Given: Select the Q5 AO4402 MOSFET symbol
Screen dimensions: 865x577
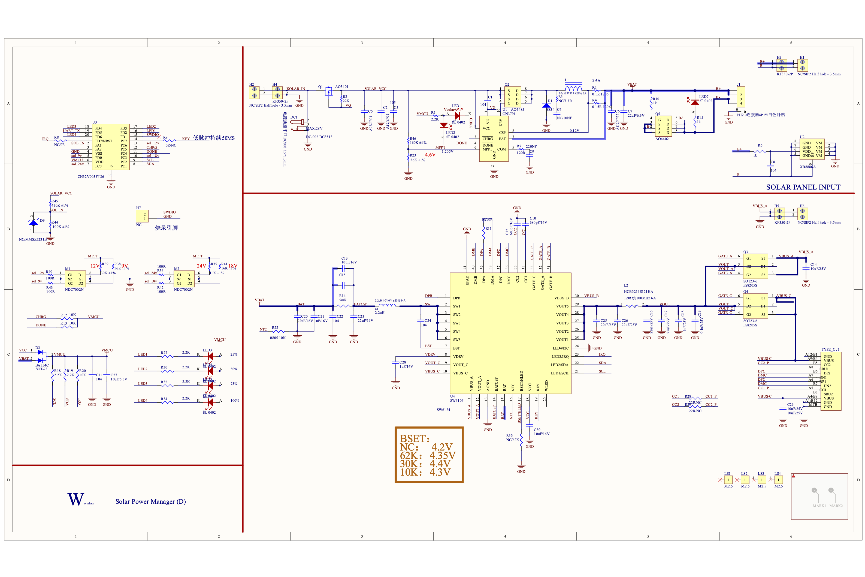Looking at the screenshot, I should point(663,126).
